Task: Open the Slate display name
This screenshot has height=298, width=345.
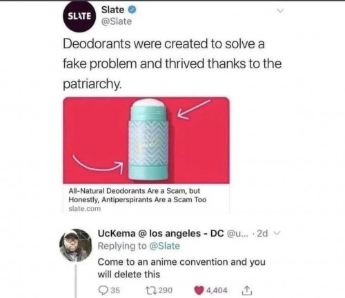Action: click(112, 10)
